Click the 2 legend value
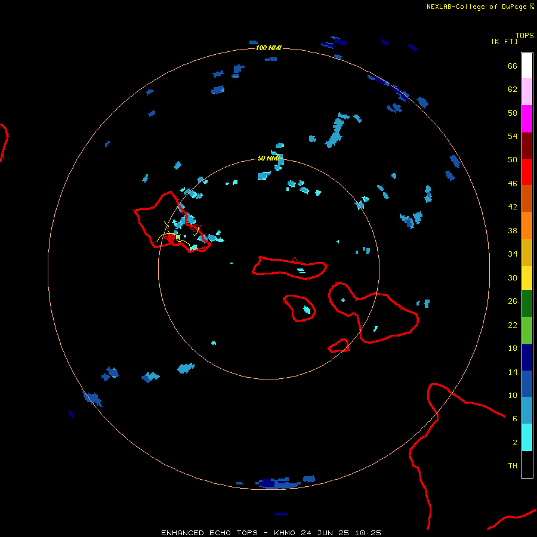537x537 pixels. click(515, 443)
